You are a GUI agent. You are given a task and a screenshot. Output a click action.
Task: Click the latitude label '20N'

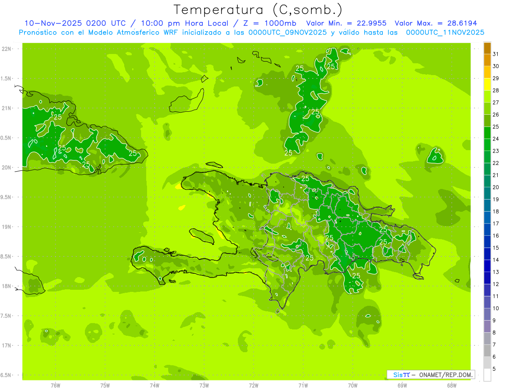point(7,167)
